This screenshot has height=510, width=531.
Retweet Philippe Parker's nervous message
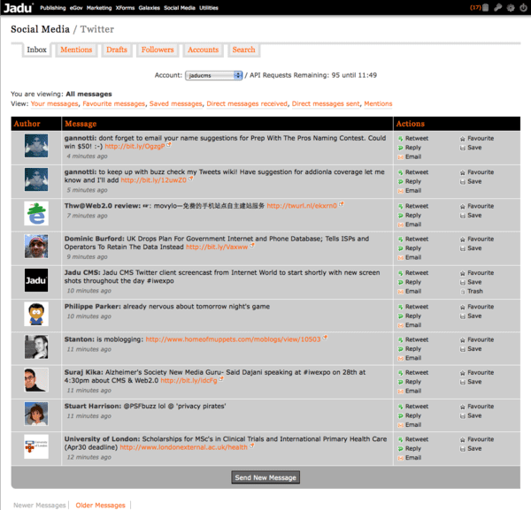412,307
